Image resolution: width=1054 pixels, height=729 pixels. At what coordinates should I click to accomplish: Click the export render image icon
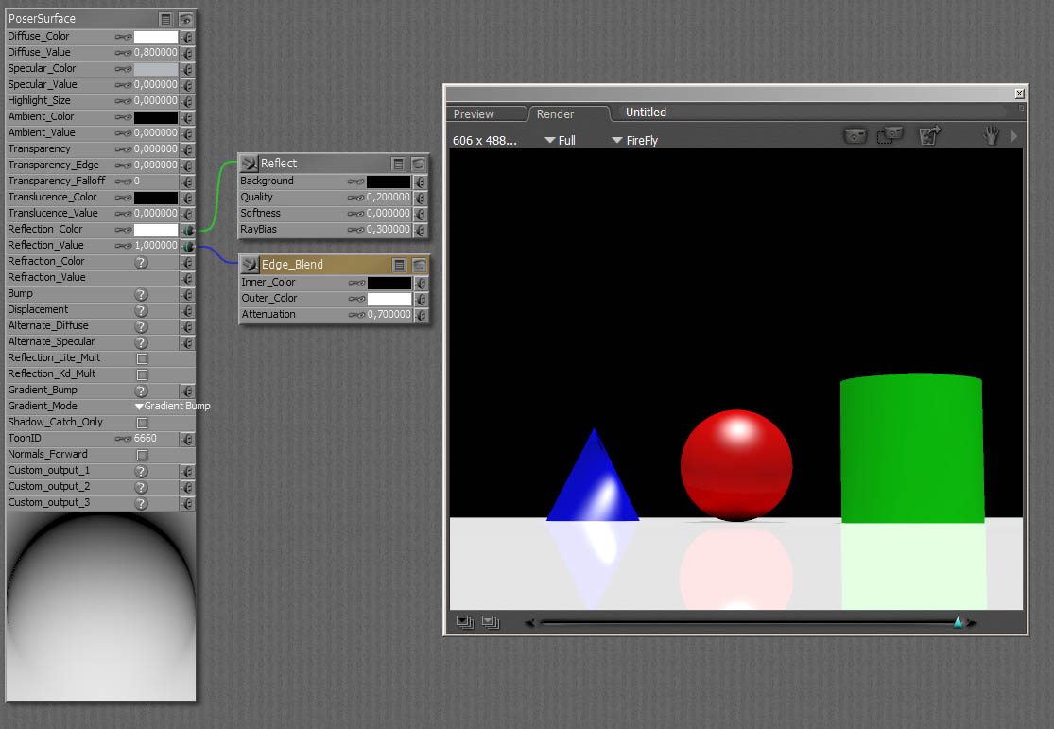pos(930,136)
